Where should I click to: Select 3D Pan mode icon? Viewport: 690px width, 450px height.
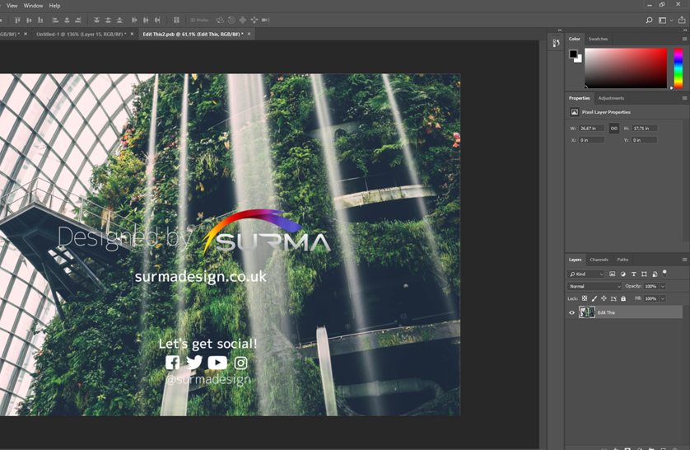coord(242,20)
